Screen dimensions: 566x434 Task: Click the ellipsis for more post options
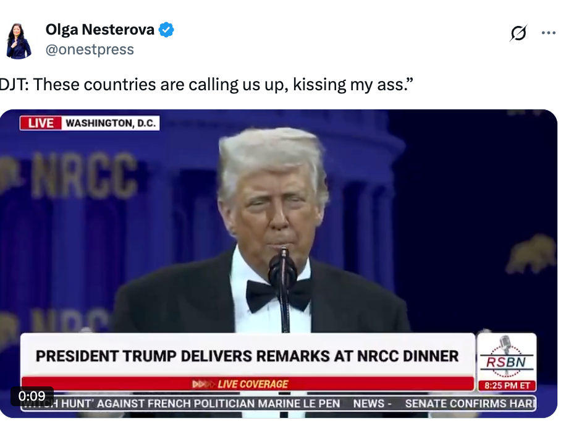pos(549,33)
